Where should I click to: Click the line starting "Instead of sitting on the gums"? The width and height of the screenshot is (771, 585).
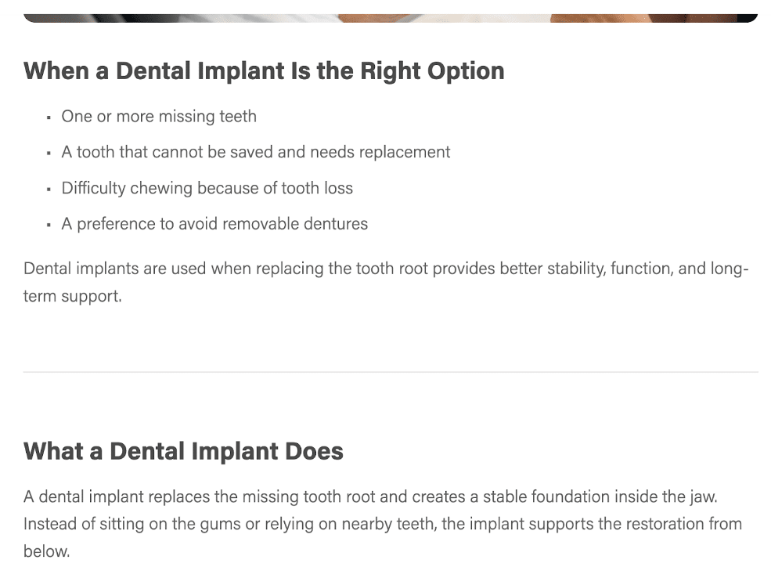[383, 524]
